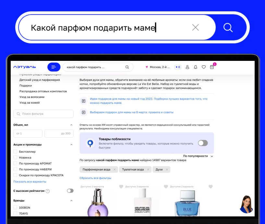Open the Москва delivery location selector
The width and height of the screenshot is (265, 224).
coord(158,67)
